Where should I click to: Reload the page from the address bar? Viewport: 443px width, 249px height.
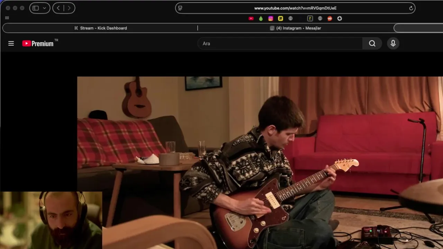click(411, 8)
